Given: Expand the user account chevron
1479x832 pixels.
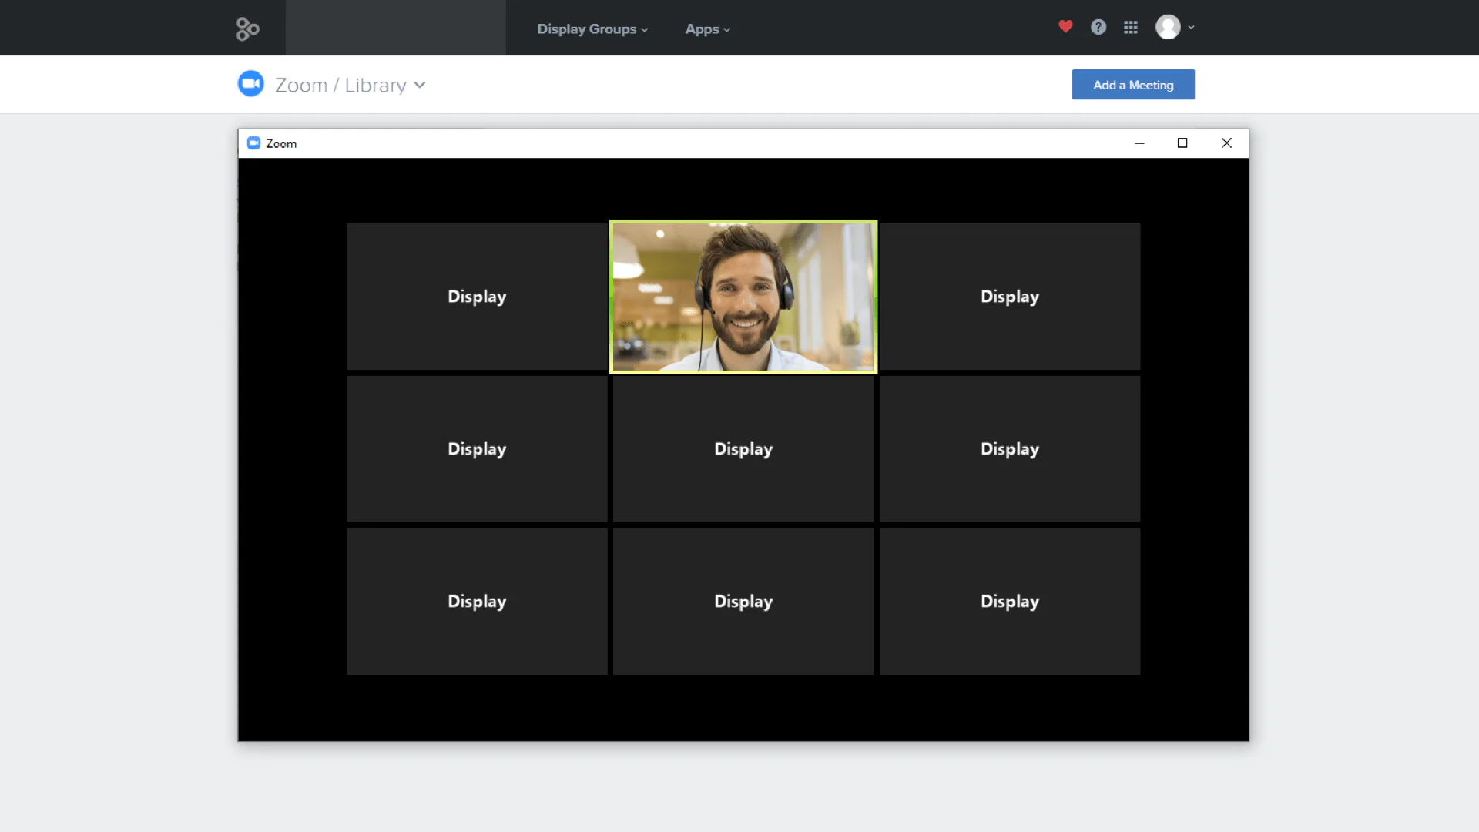Looking at the screenshot, I should (x=1192, y=27).
